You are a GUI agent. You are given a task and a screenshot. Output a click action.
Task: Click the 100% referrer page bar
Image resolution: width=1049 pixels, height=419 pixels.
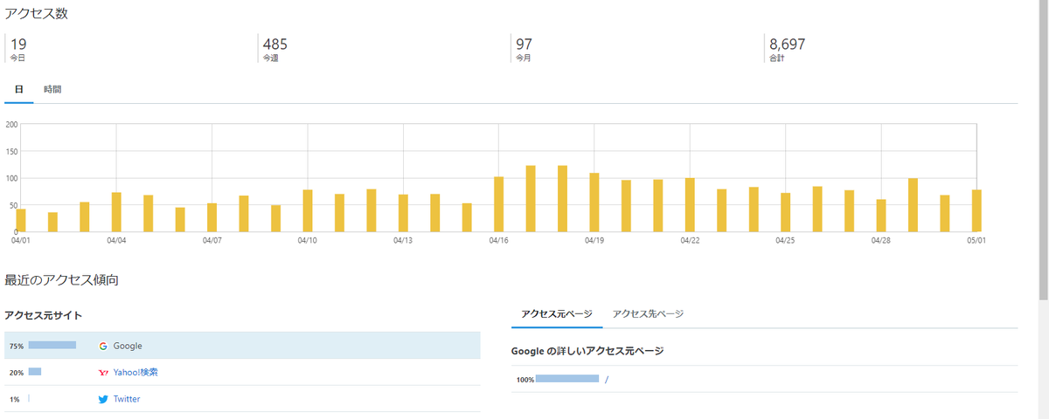coord(567,379)
